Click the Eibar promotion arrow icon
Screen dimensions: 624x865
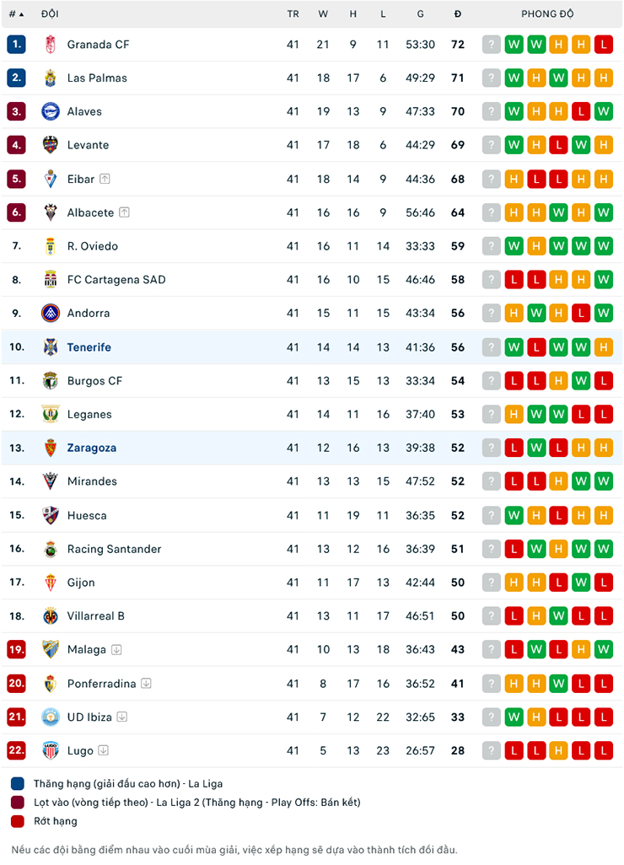pos(105,179)
